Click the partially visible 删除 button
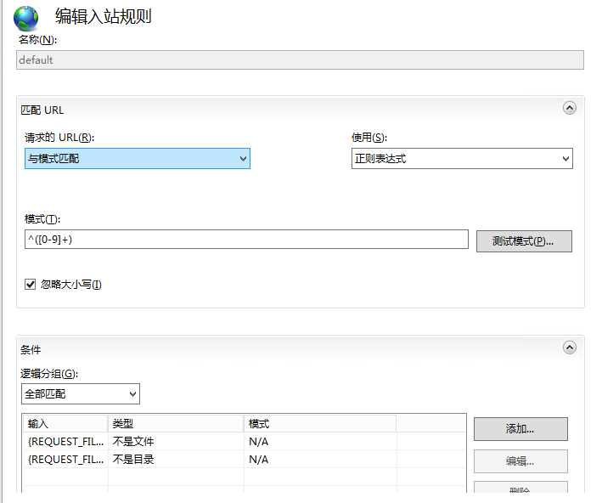 pyautogui.click(x=520, y=488)
